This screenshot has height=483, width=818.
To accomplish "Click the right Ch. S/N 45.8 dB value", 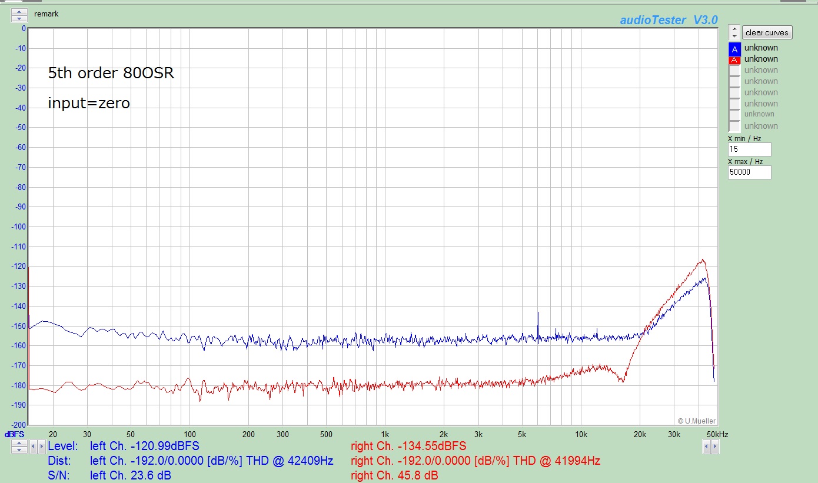I will (394, 475).
